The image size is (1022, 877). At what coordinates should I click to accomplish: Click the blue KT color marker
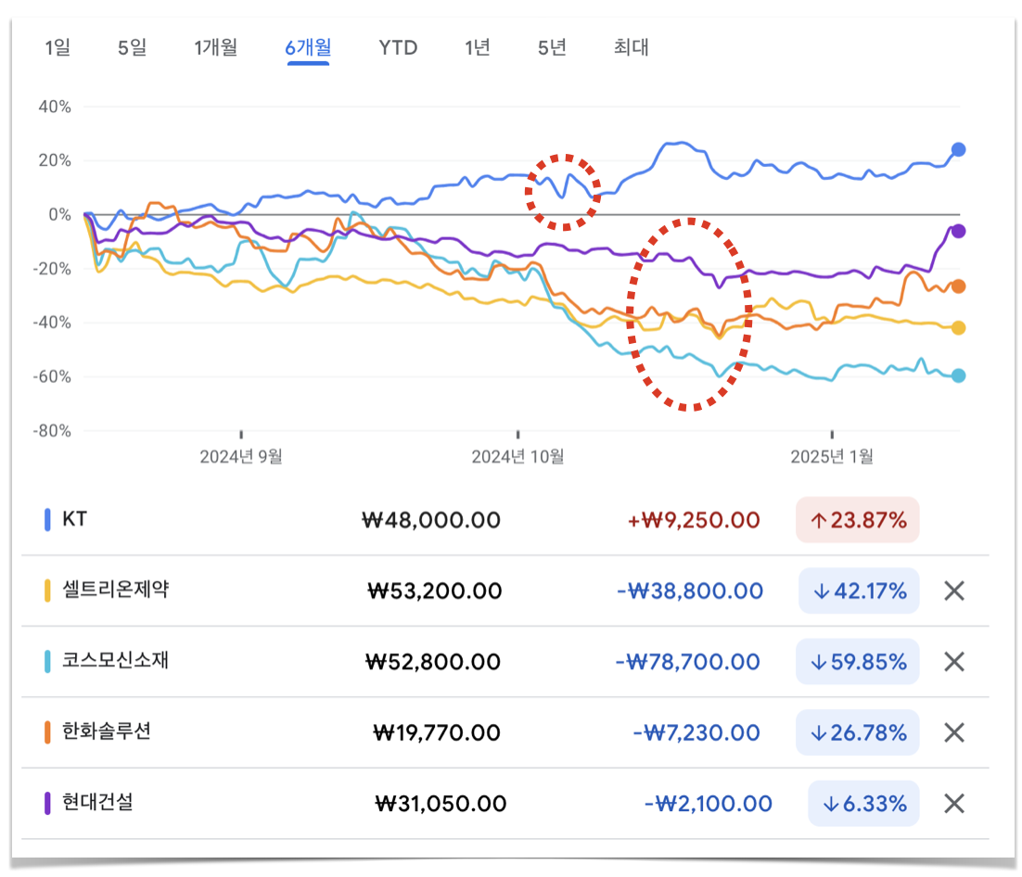click(x=47, y=520)
